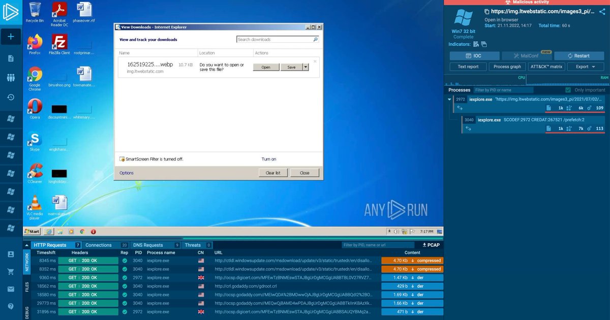The image size is (610, 320).
Task: Click the 471 b der content download
Action: [412, 311]
